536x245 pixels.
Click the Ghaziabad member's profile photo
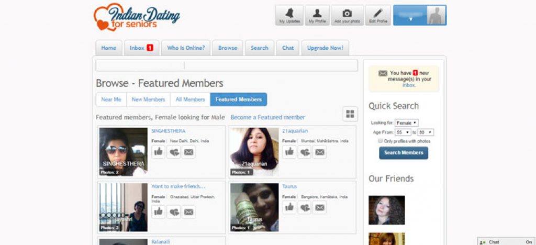pyautogui.click(x=124, y=207)
